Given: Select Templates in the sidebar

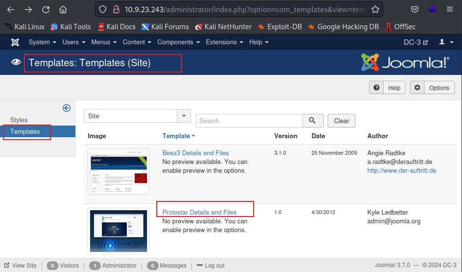Looking at the screenshot, I should point(25,131).
